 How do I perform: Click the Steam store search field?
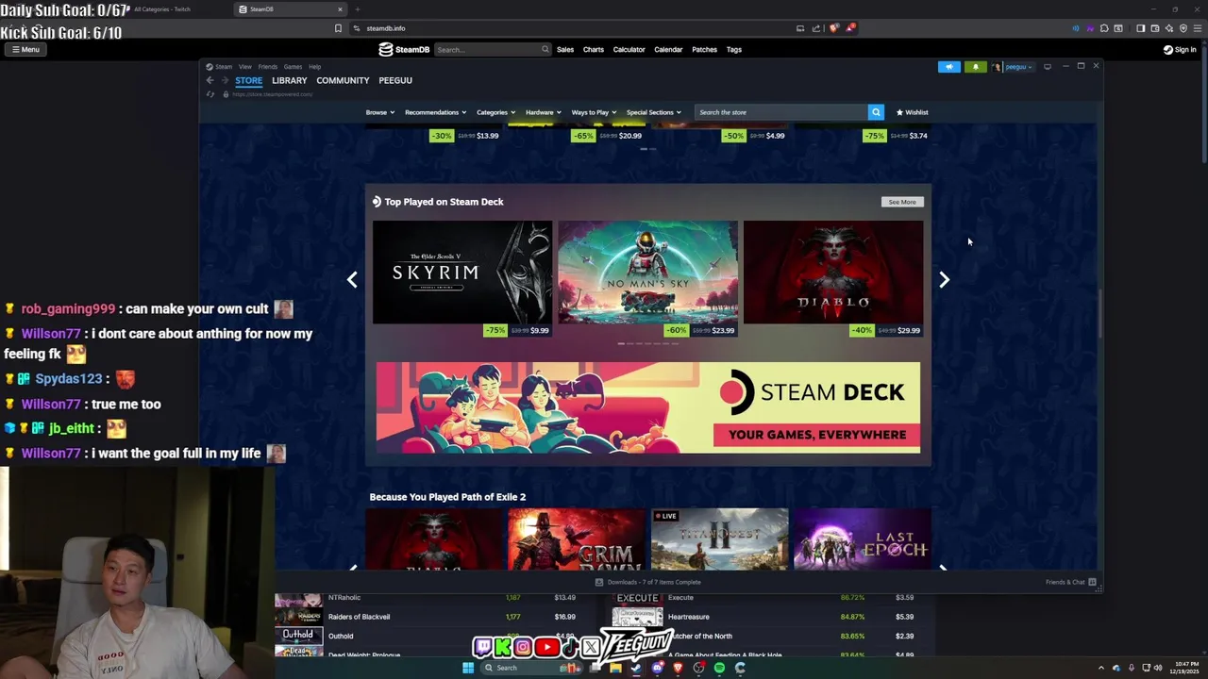click(x=781, y=112)
